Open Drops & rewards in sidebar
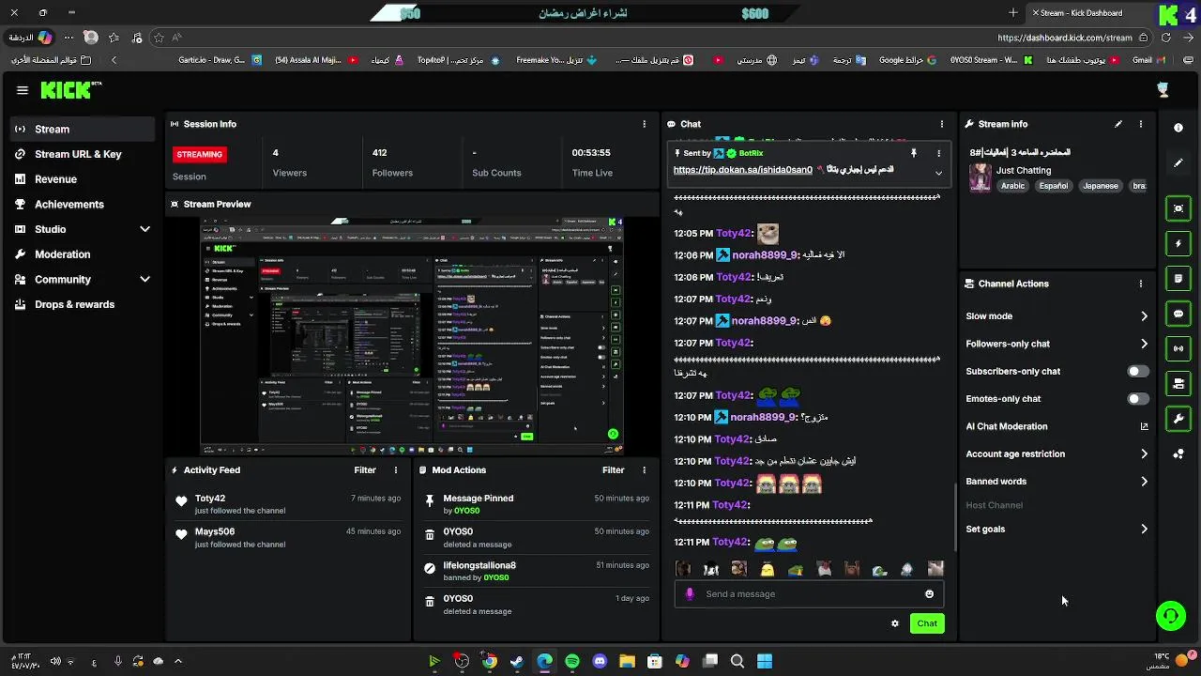Screen dimensions: 1201x676 pyautogui.click(x=83, y=304)
